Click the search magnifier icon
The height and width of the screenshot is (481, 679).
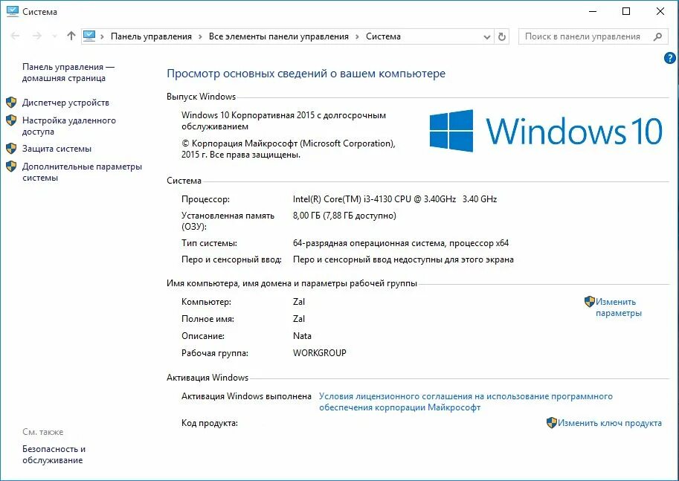(x=657, y=37)
